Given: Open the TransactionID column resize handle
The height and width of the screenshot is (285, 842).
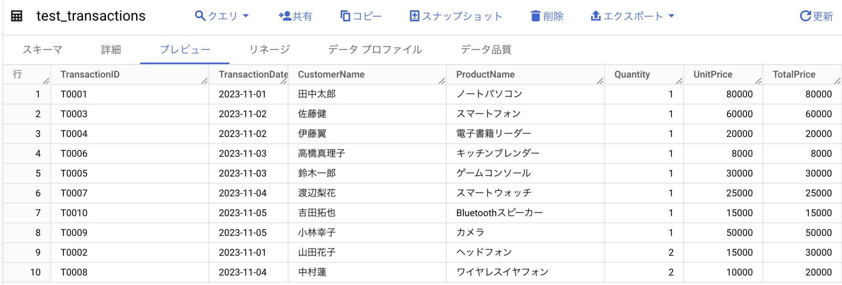Looking at the screenshot, I should pyautogui.click(x=204, y=81).
